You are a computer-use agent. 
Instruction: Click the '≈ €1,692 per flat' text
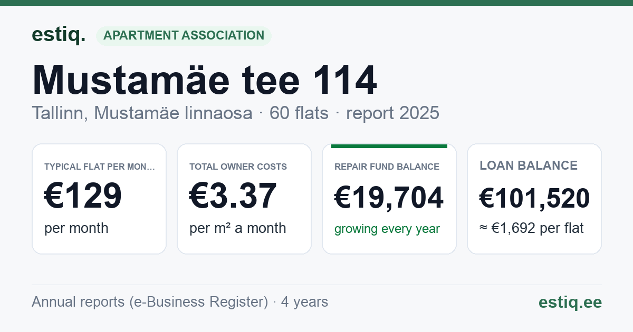pyautogui.click(x=532, y=229)
